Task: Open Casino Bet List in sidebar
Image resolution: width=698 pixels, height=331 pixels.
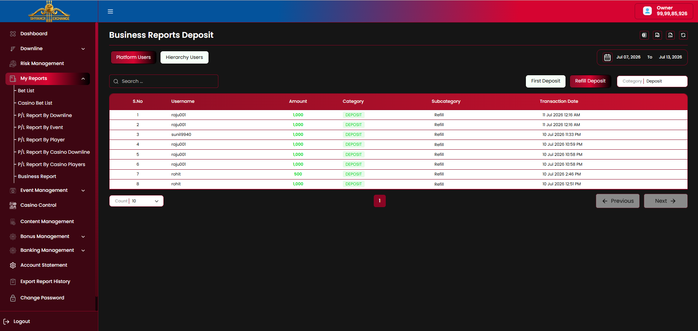Action: click(35, 103)
